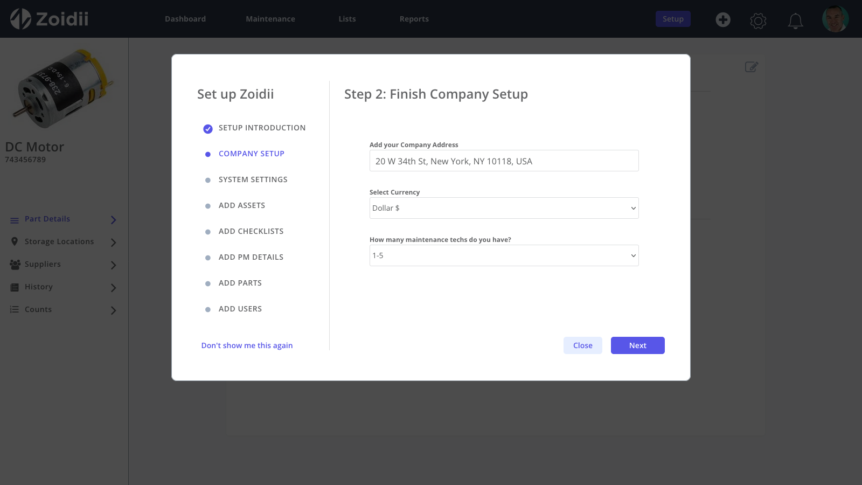The image size is (862, 485).
Task: Jump to the System Settings step
Action: coord(253,179)
